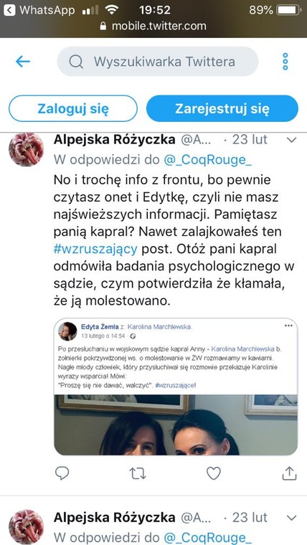The height and width of the screenshot is (545, 307).
Task: Tap the reply speech bubble icon
Action: [62, 473]
